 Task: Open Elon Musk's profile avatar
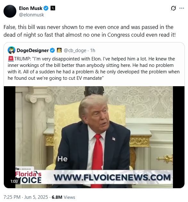pyautogui.click(x=10, y=11)
